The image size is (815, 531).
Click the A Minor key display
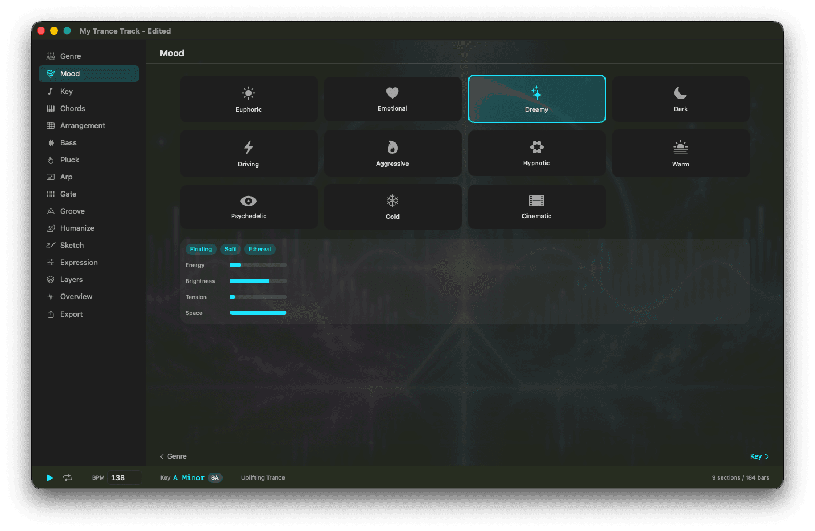click(188, 478)
